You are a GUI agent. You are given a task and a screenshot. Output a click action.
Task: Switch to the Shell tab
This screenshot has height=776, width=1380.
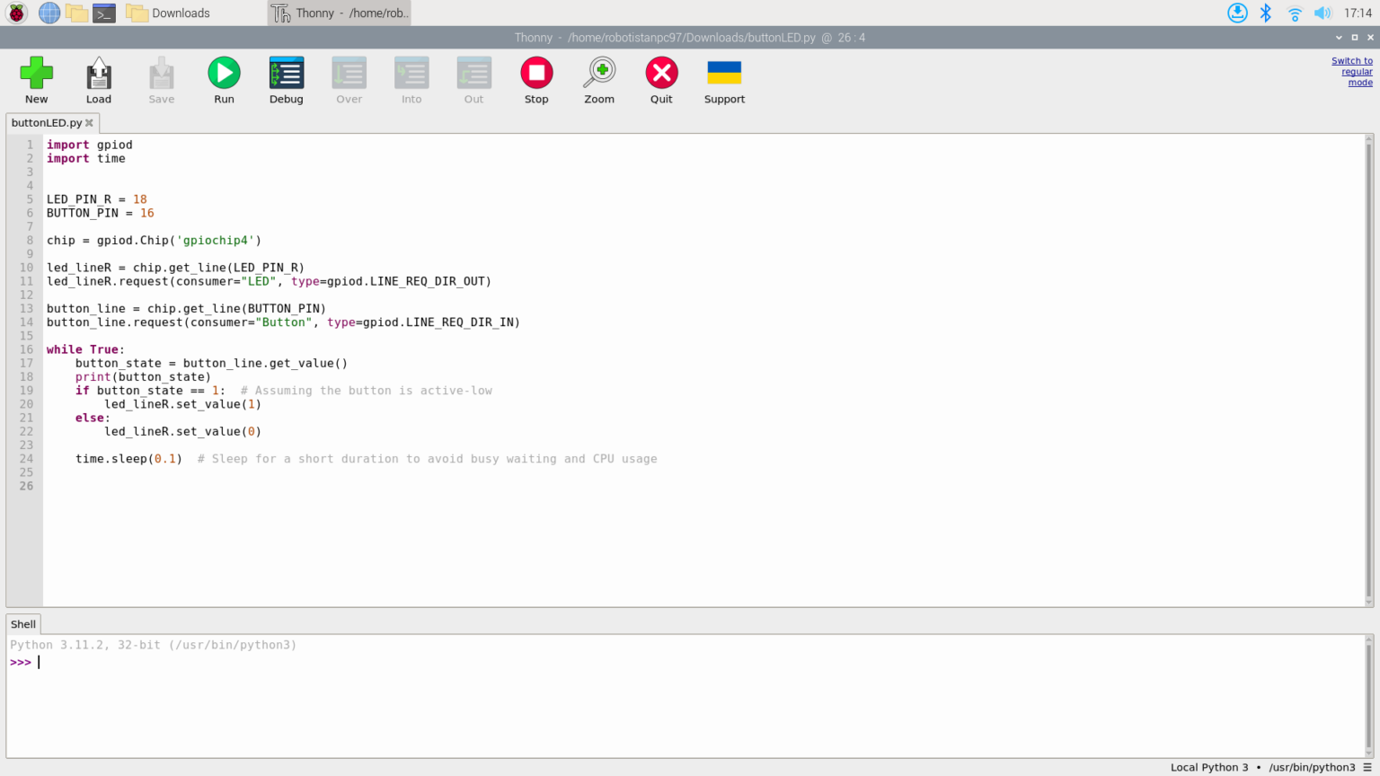22,623
